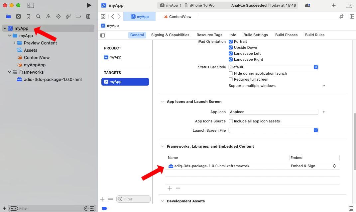This screenshot has height=212, width=356.
Task: Toggle the inspector panel icon at top right
Action: pyautogui.click(x=349, y=5)
